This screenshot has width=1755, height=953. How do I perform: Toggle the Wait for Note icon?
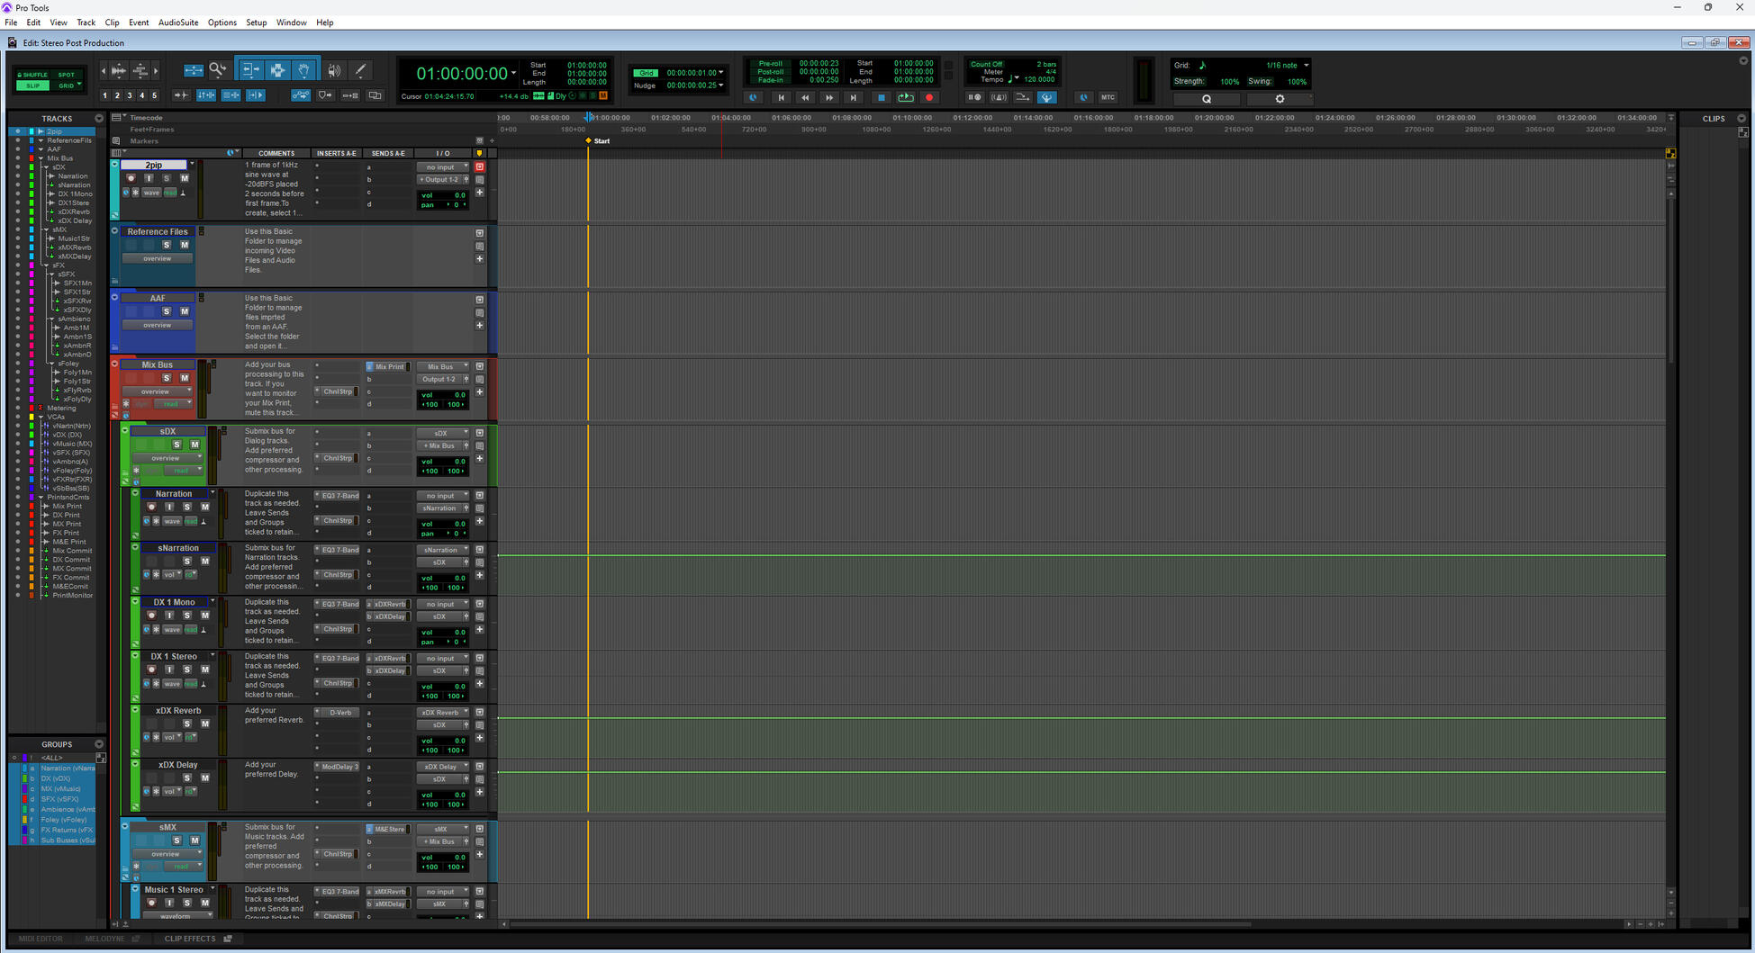coord(974,97)
